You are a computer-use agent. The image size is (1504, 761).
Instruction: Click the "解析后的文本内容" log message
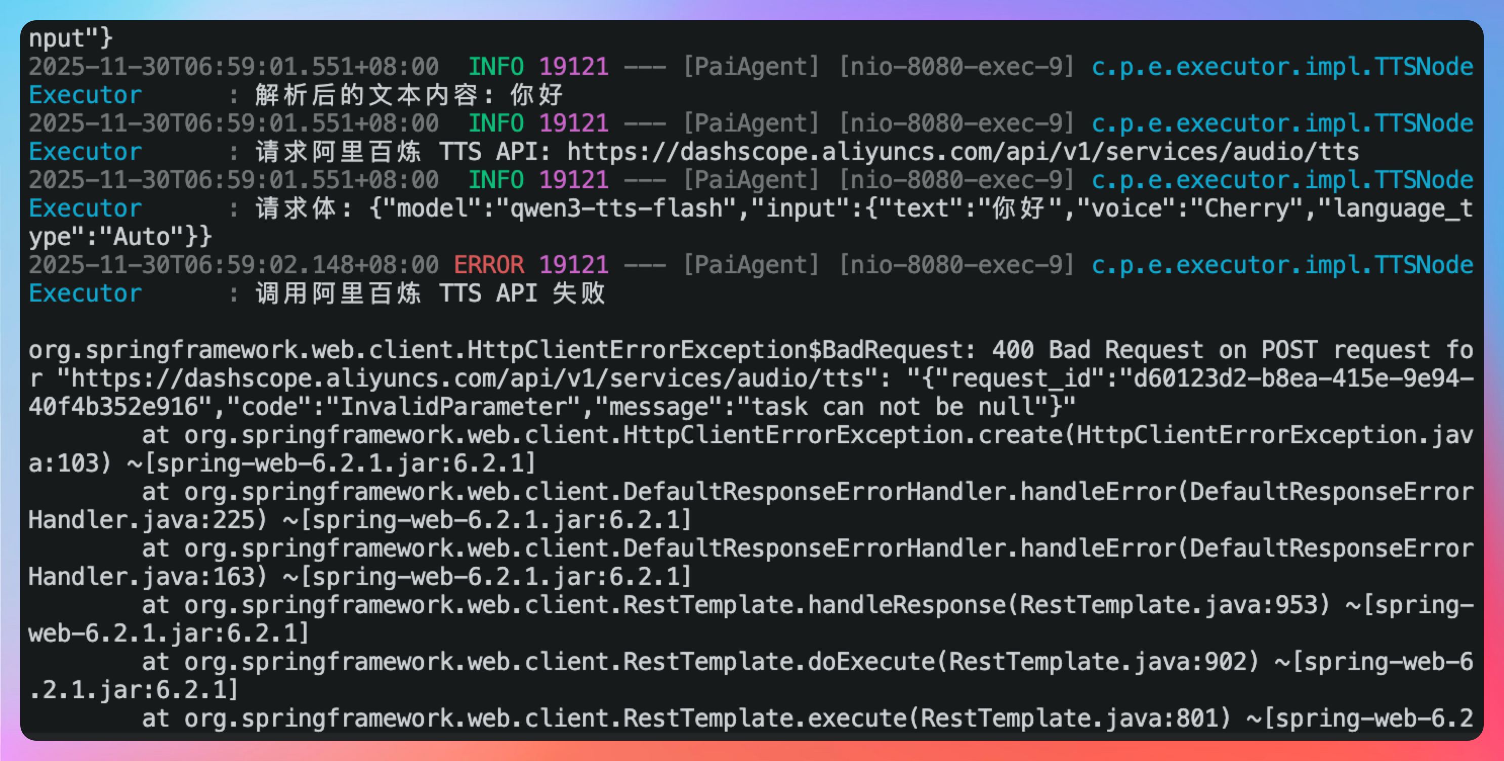click(x=366, y=95)
